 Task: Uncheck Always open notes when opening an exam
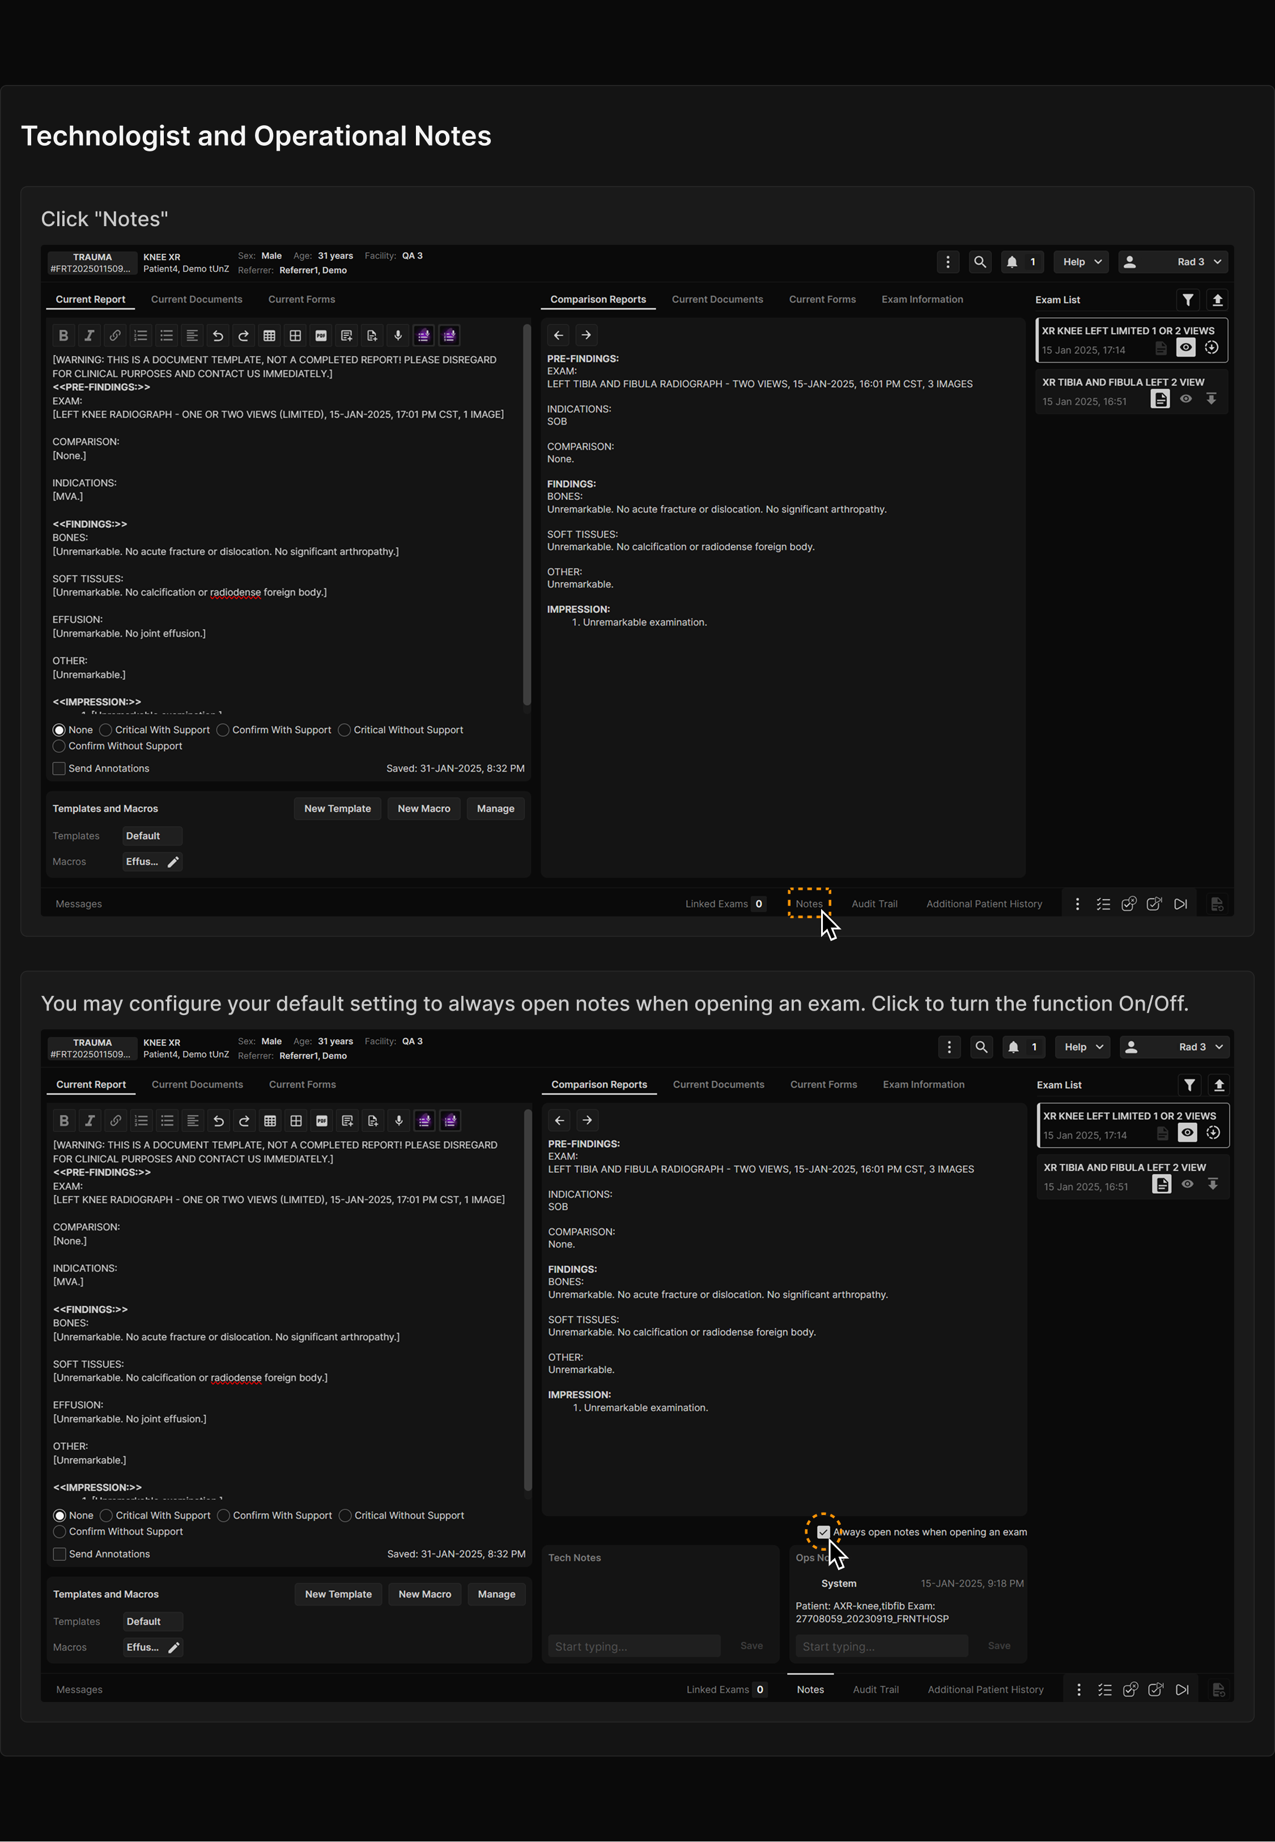(823, 1532)
